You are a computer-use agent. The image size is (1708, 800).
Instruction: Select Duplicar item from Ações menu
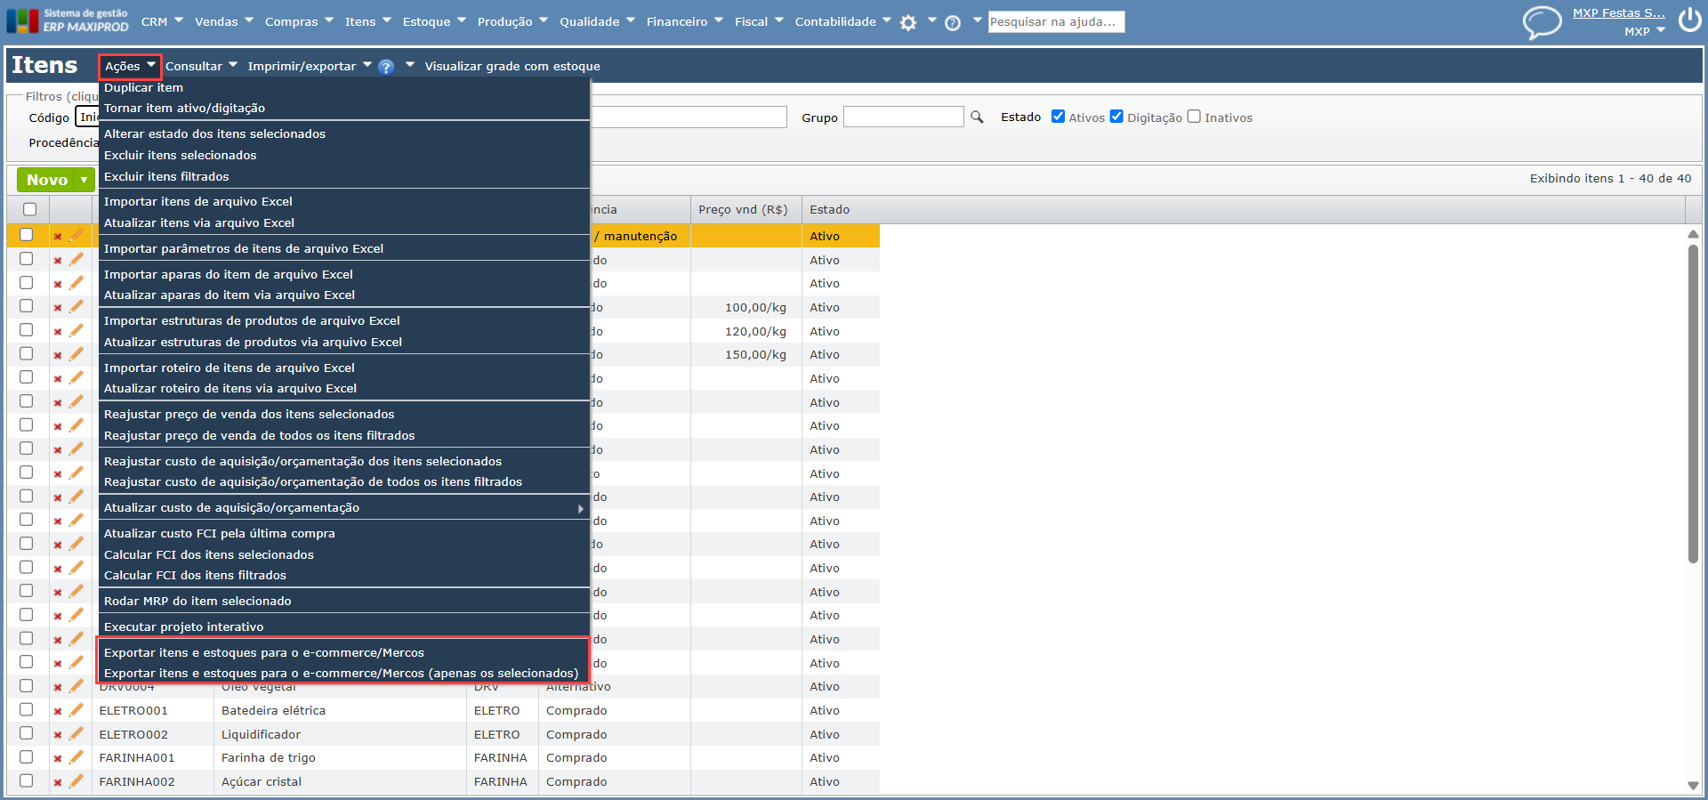coord(143,88)
